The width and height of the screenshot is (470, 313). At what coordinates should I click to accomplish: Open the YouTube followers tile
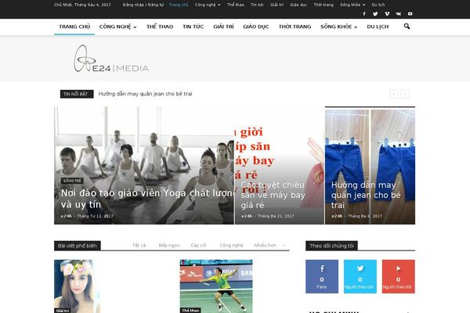pyautogui.click(x=399, y=276)
